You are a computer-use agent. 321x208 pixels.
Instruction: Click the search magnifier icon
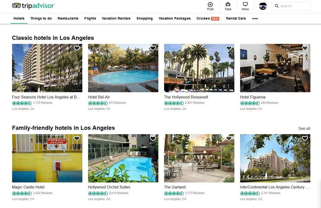tap(276, 6)
